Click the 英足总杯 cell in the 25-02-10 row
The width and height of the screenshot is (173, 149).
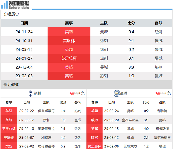click(9, 129)
